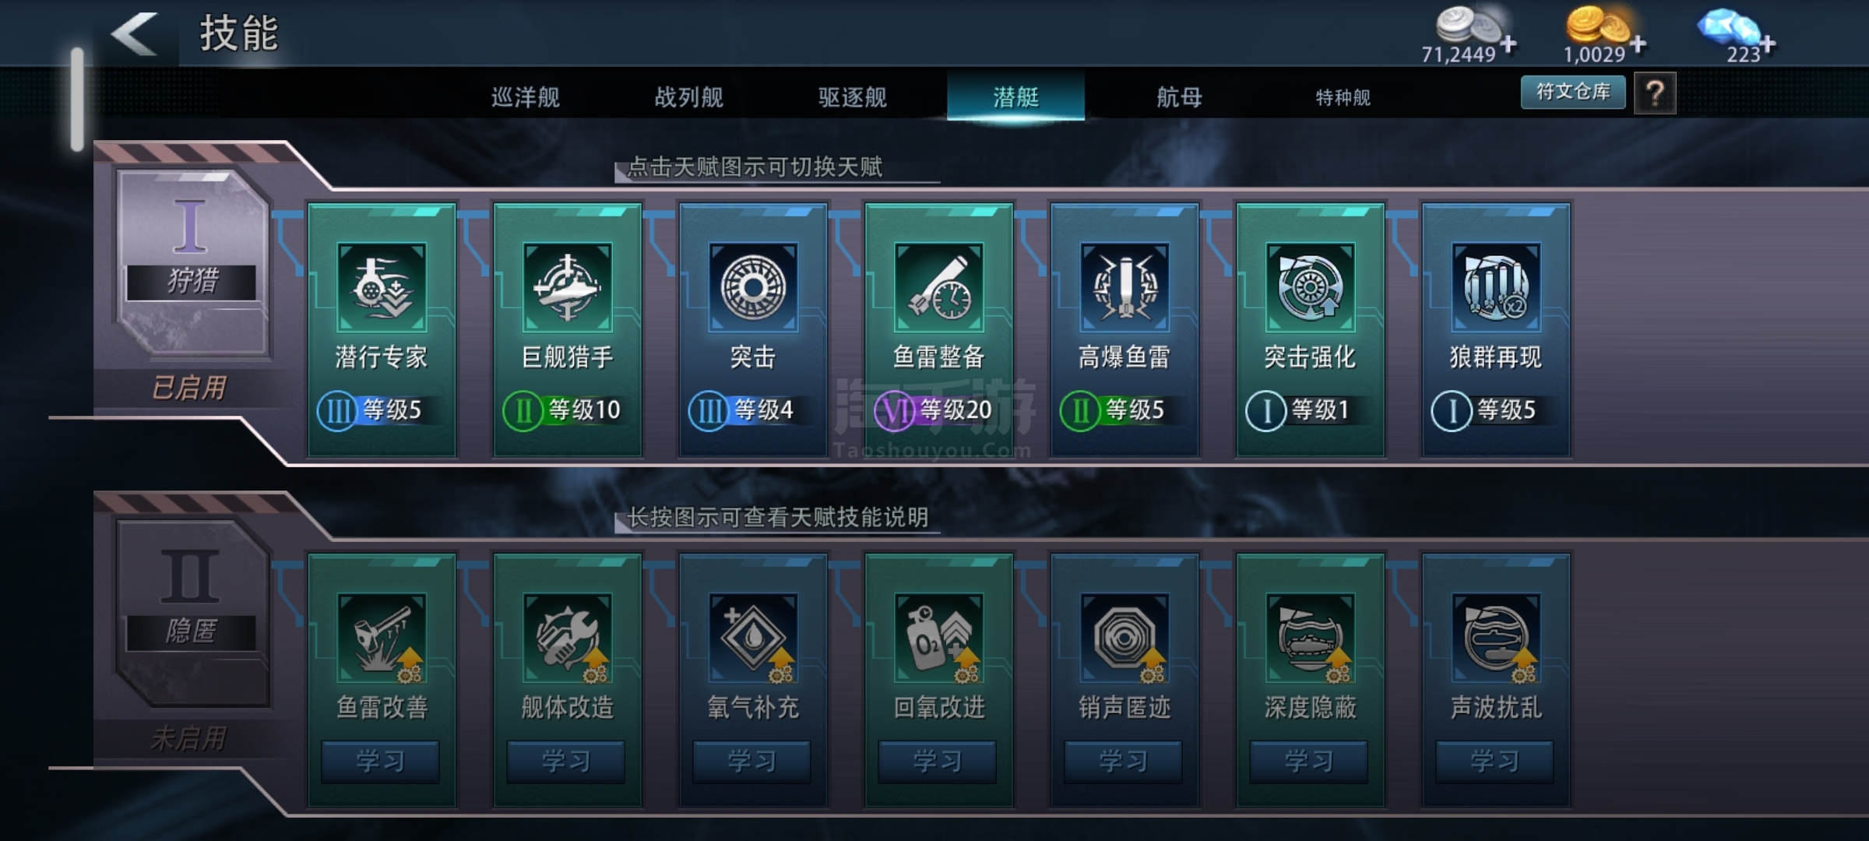Tap the 鱼雷整备 torpedo clock icon
The width and height of the screenshot is (1869, 841).
[x=939, y=287]
